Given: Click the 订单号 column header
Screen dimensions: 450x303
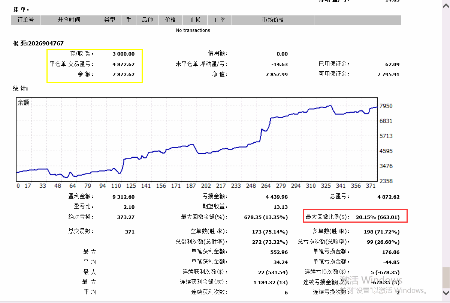Looking at the screenshot, I should 26,20.
